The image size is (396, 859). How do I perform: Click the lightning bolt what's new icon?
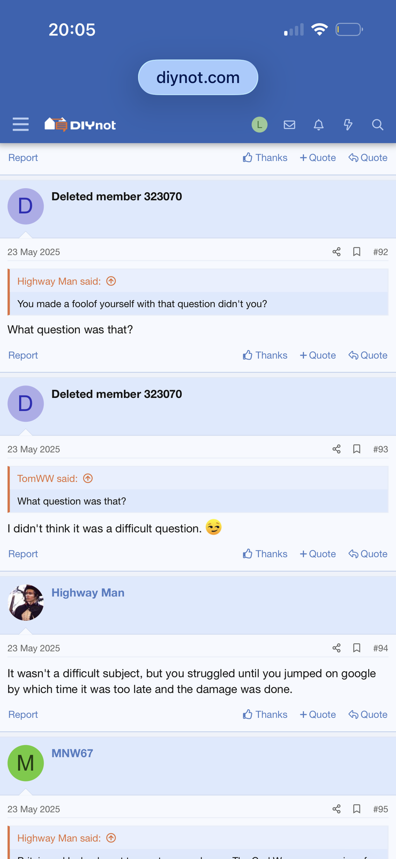[348, 125]
